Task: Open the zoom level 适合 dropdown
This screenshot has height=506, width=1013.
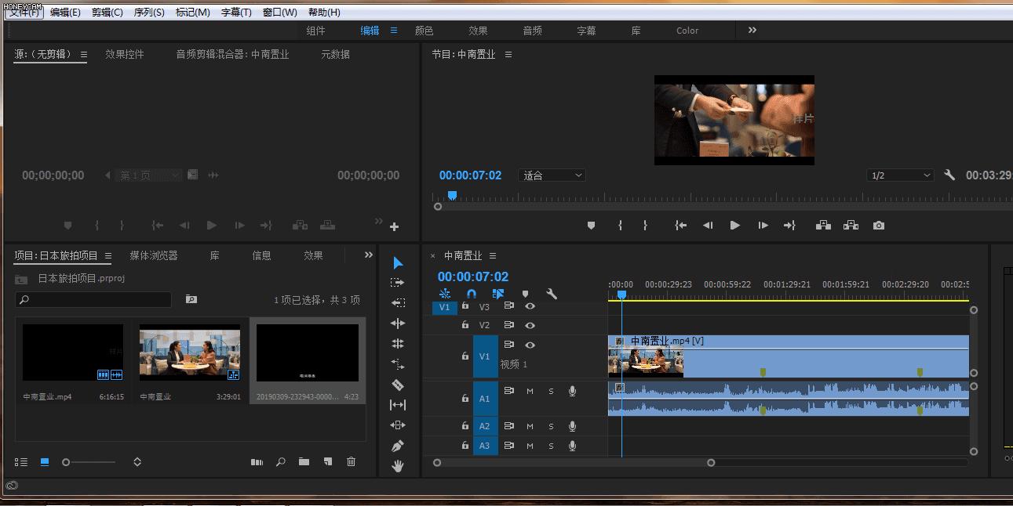Action: click(x=552, y=175)
